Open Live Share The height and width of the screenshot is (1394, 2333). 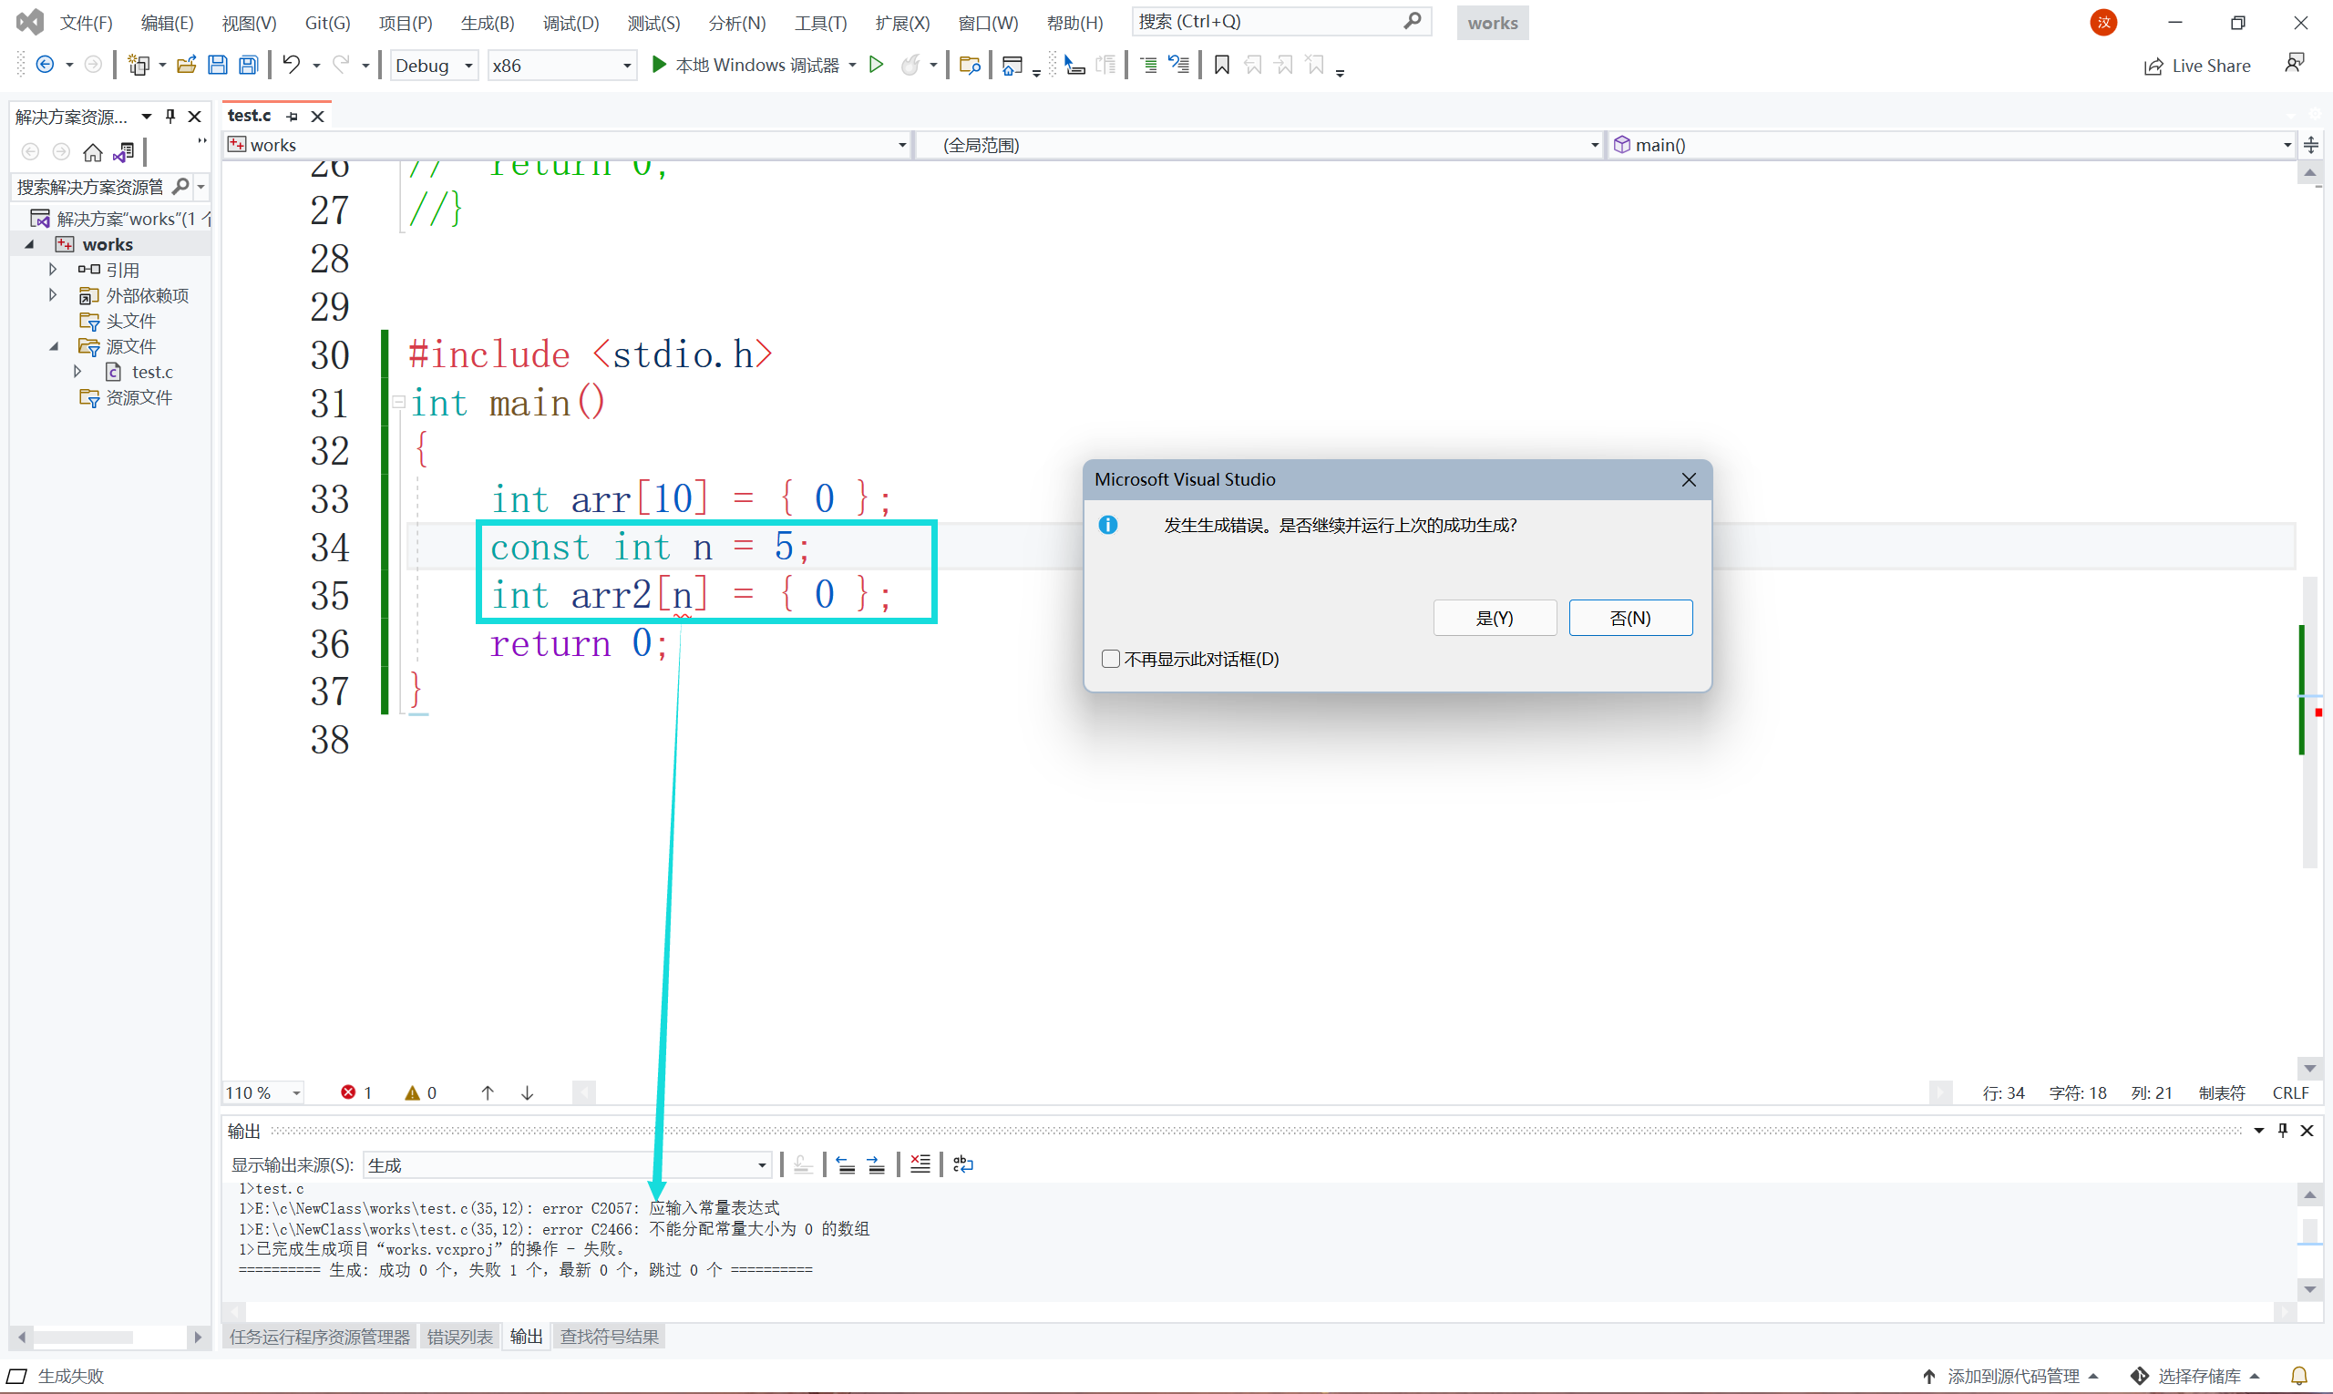(x=2197, y=66)
